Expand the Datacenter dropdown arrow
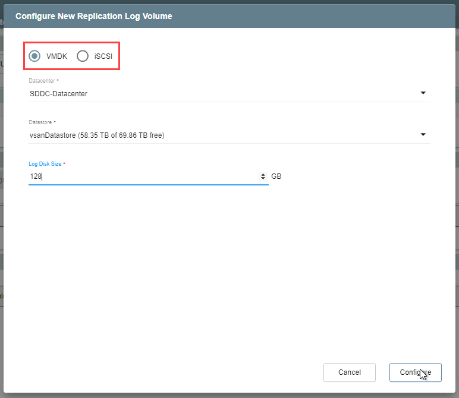This screenshot has height=398, width=459. pos(423,93)
